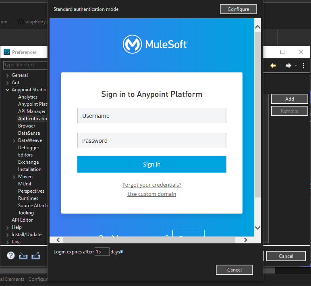
Task: Click the import preferences icon
Action: point(23,256)
